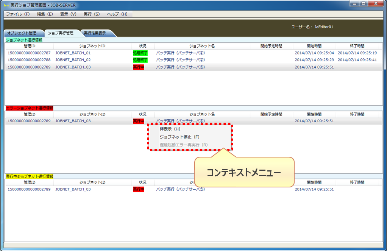
Task: Select the JOBNET_BATCH_02 row in top list
Action: [x=73, y=60]
